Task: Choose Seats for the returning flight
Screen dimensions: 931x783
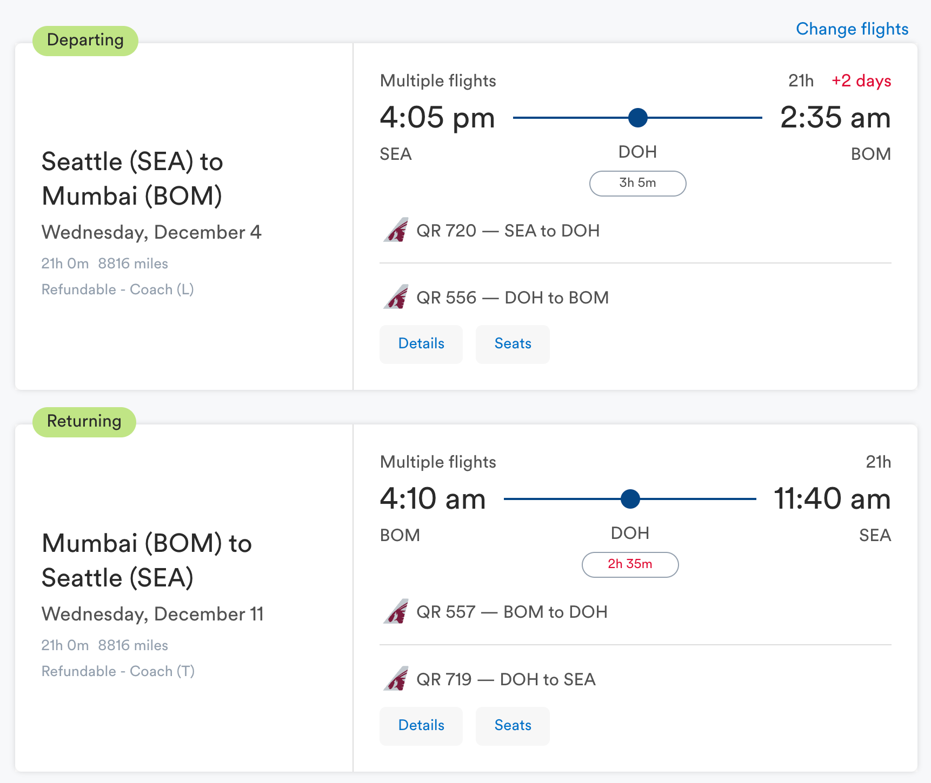Action: click(513, 726)
